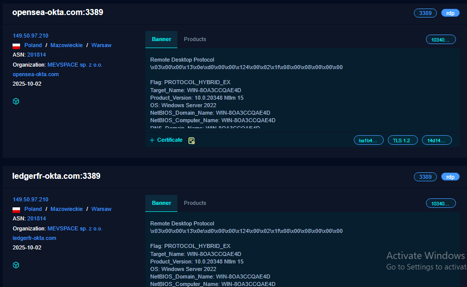Image resolution: width=467 pixels, height=287 pixels.
Task: Click the ledgerfr-okta.com domain link
Action: (35, 238)
